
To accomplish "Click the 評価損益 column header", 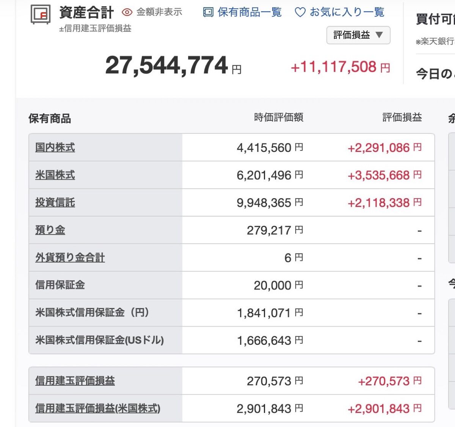I will coord(402,117).
